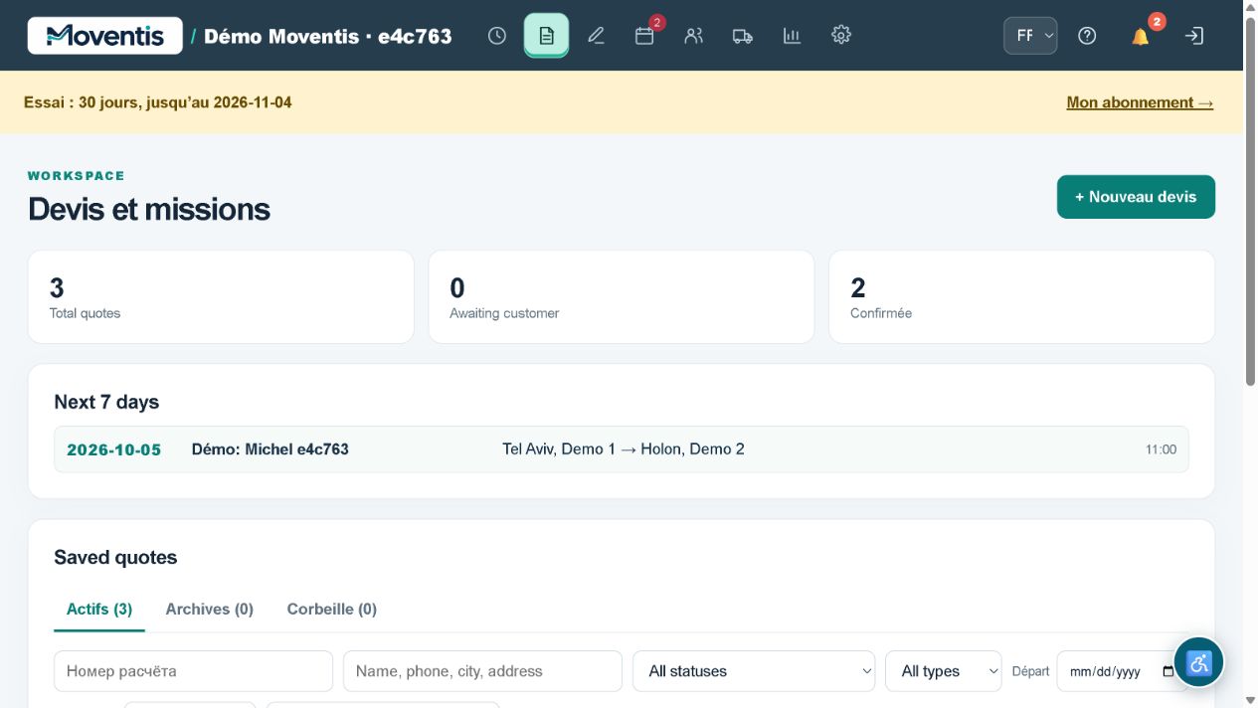Click the 2026-10-05 date text
1258x708 pixels.
[113, 449]
